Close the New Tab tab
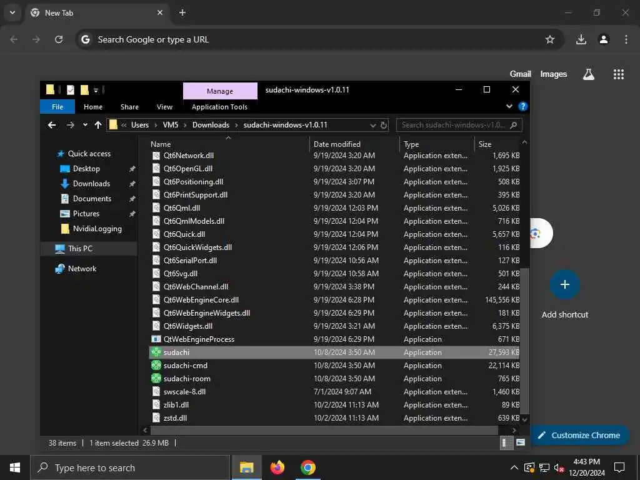640x480 pixels. coord(160,12)
